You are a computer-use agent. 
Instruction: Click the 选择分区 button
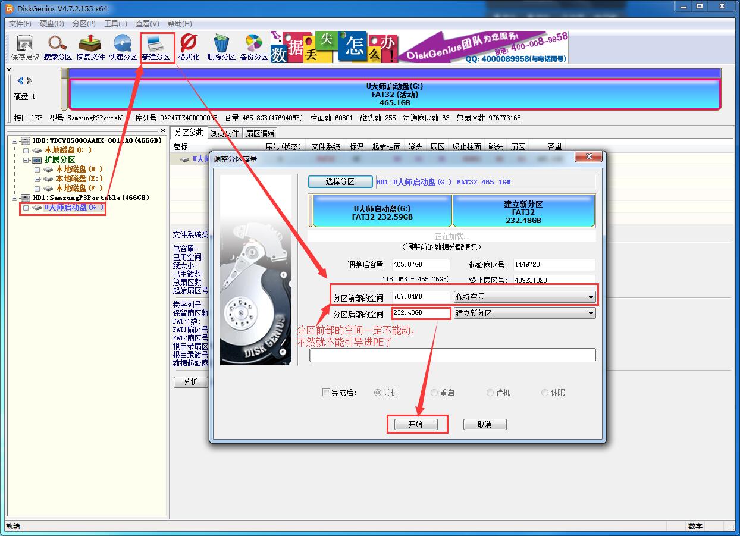[x=340, y=182]
